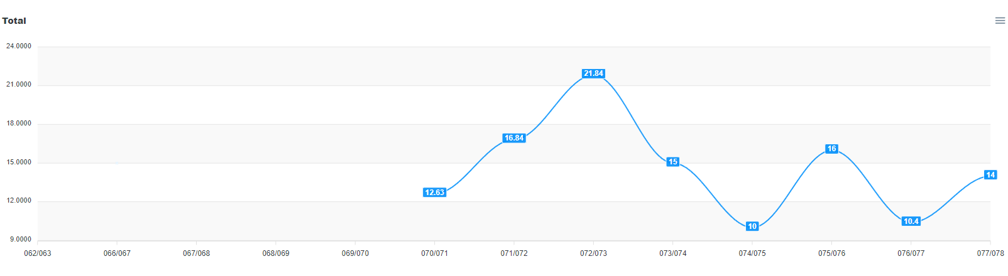Click the 075/076 x-axis label

pyautogui.click(x=831, y=253)
